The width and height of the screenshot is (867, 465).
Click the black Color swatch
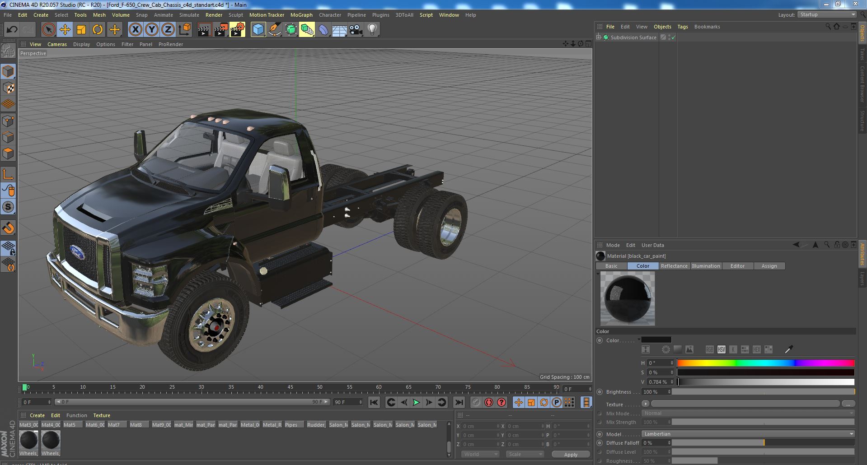(x=656, y=340)
